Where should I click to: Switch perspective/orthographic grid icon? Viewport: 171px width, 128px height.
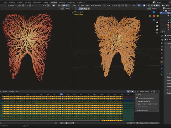pos(157,33)
